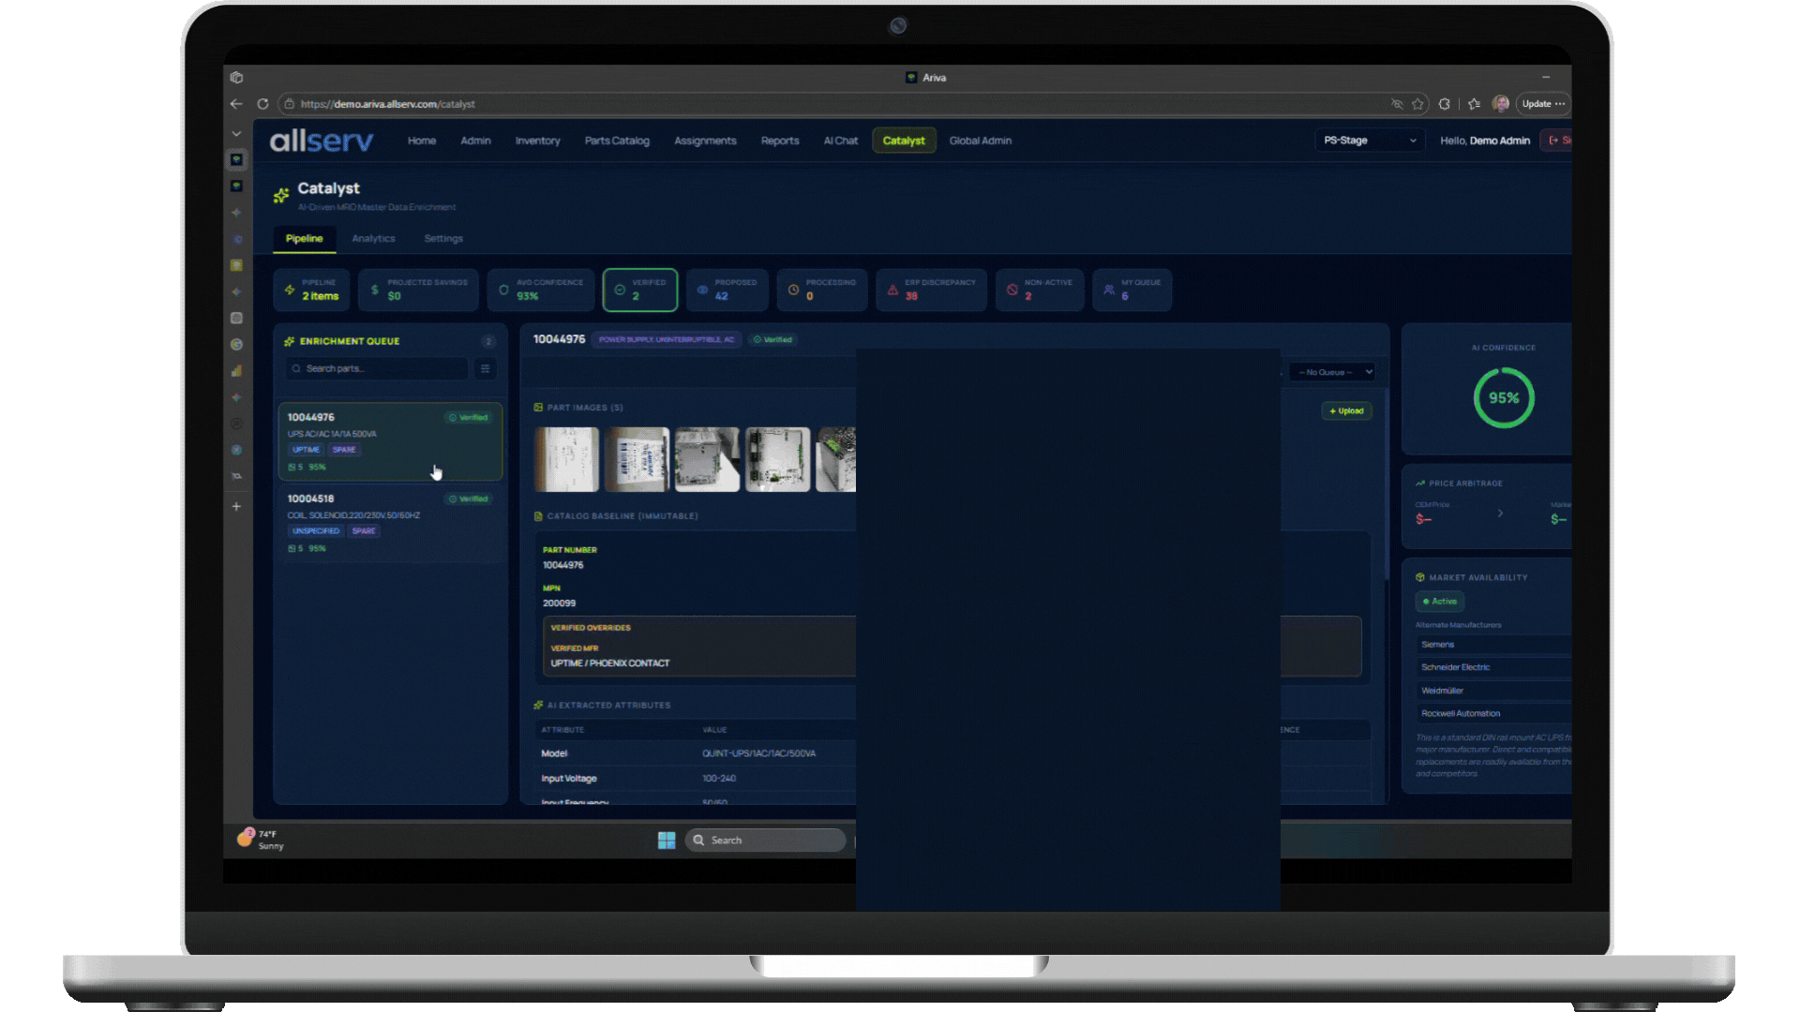Select the Catalyst nav item
1800x1012 pixels.
(x=904, y=141)
